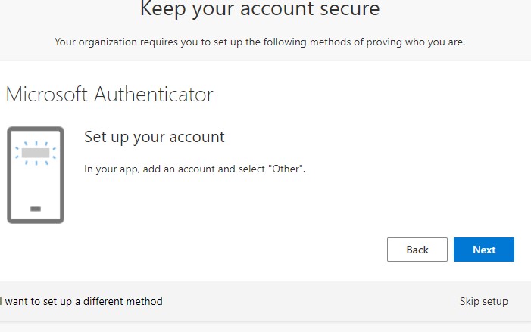The image size is (531, 332).
Task: Click the phone illustration icon
Action: pos(36,175)
